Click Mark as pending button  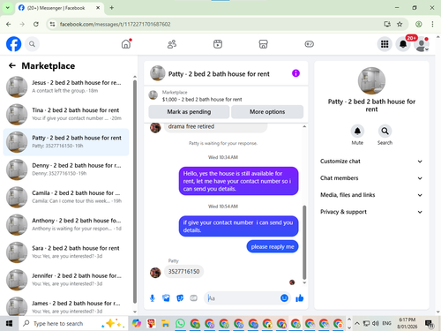(x=189, y=112)
